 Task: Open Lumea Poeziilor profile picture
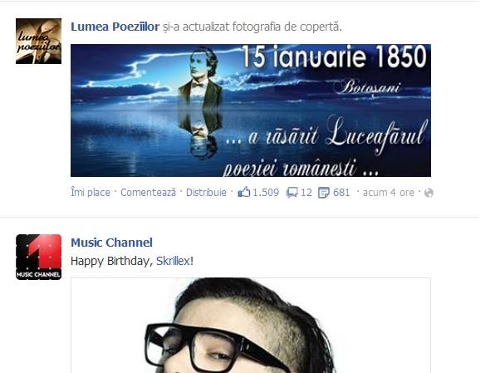pos(38,42)
